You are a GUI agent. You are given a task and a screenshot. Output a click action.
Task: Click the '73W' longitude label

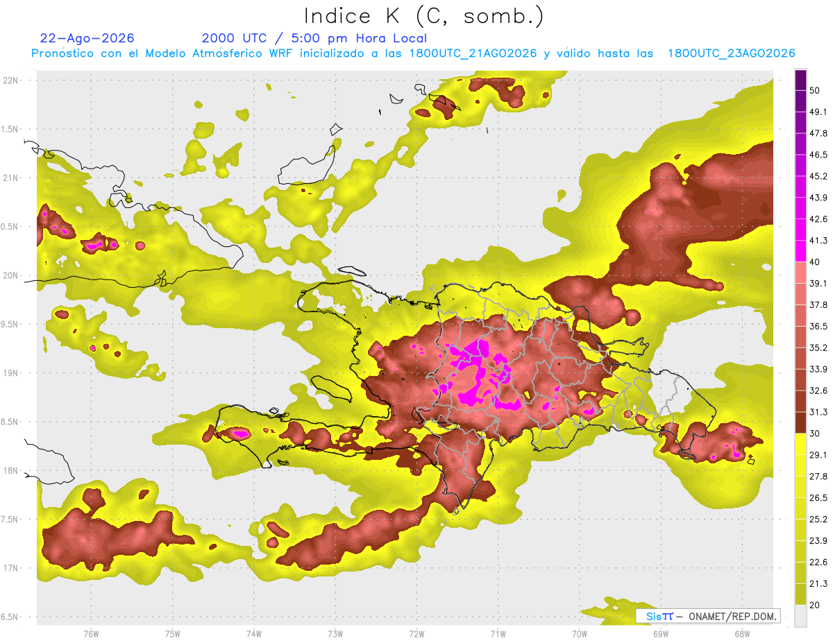click(335, 634)
